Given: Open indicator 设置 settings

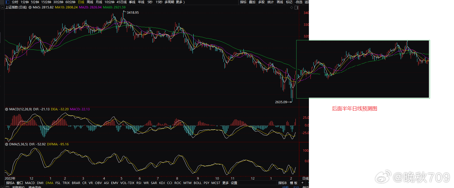Looking at the screenshot, I should point(234,183).
